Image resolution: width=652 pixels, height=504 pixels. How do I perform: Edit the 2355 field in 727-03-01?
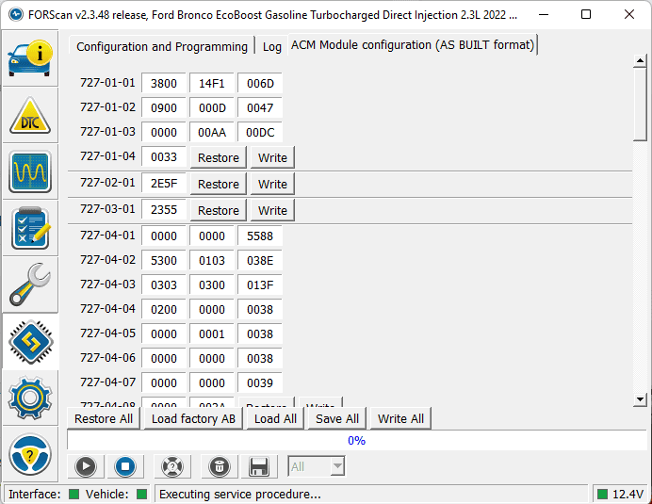(x=164, y=209)
